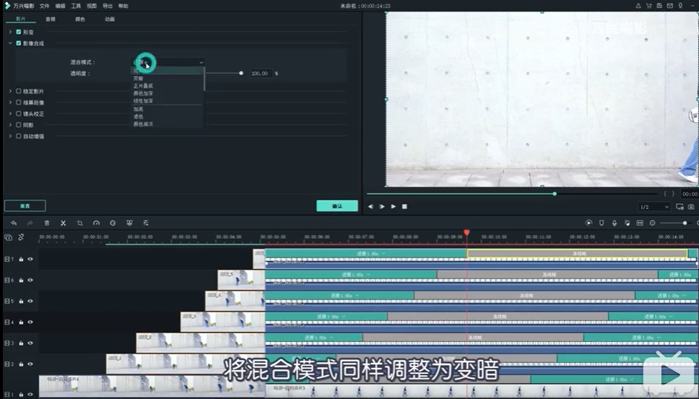Switch to the 音频 tab

[51, 19]
